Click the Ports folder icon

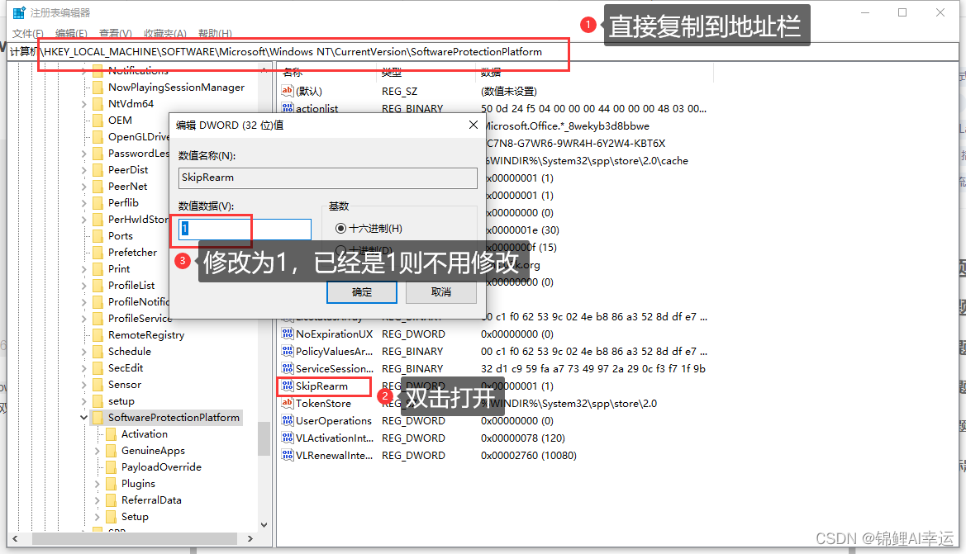(x=98, y=236)
